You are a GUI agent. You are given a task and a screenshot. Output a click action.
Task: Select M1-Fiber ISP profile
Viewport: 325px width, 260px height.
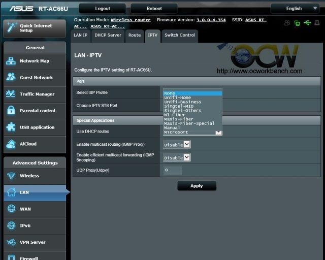pos(193,115)
